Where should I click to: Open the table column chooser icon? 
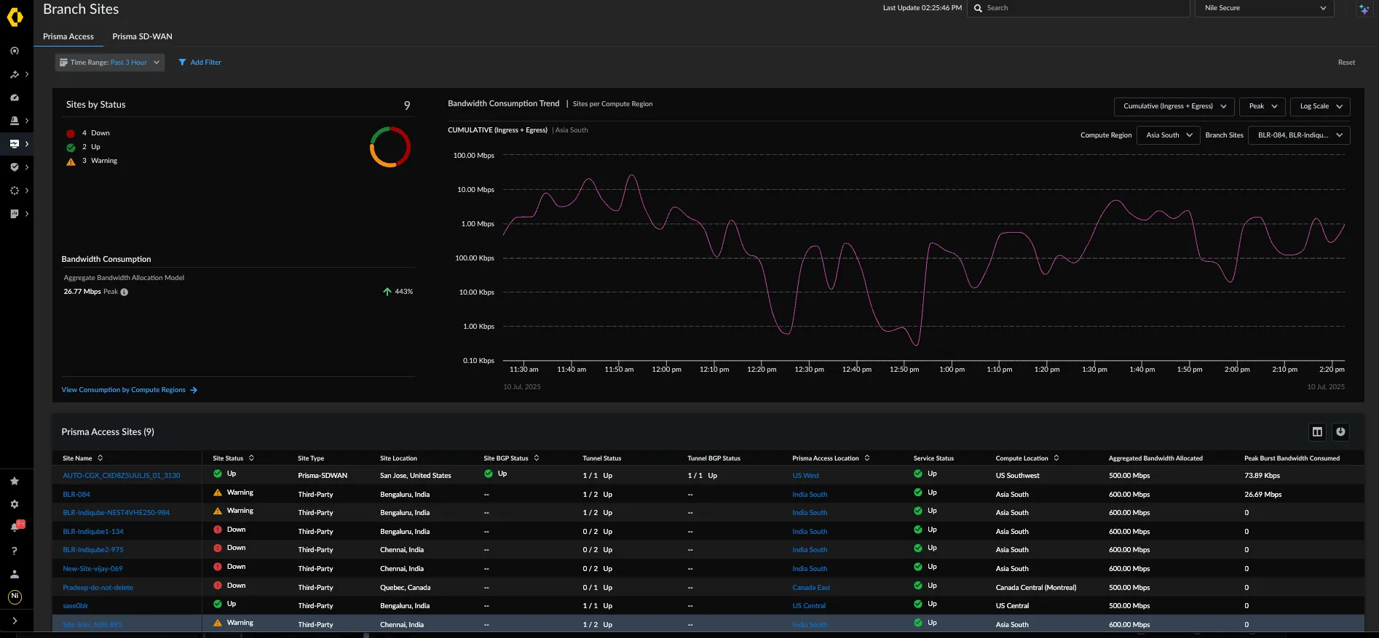pyautogui.click(x=1317, y=432)
